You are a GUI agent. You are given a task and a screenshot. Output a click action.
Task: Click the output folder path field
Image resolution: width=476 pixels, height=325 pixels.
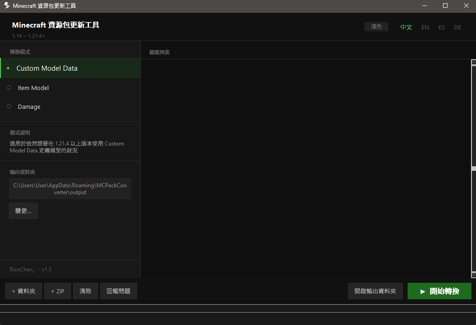(70, 189)
